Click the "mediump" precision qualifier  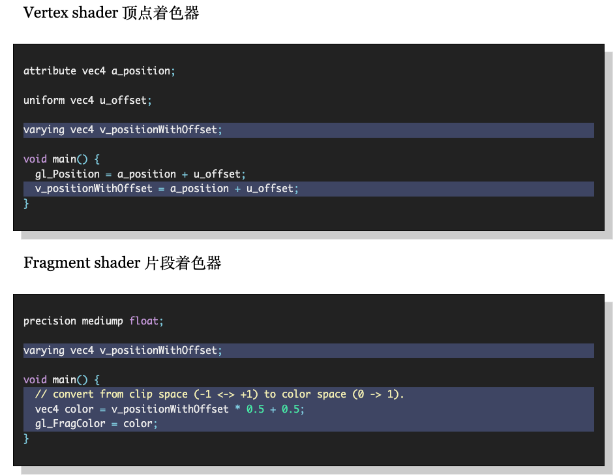click(x=102, y=321)
